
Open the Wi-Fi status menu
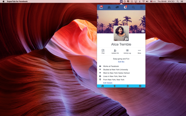(x=143, y=1)
